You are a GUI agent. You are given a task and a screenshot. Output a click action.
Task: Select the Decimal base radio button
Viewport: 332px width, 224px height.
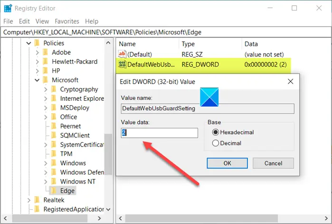pyautogui.click(x=215, y=143)
